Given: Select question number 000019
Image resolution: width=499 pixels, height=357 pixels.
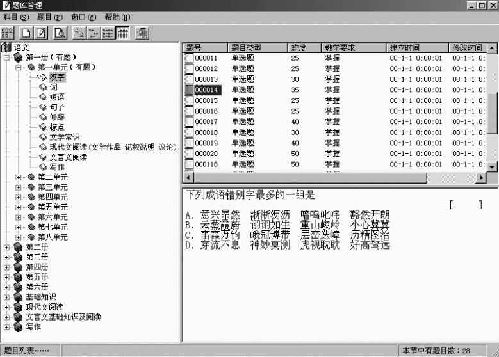Looking at the screenshot, I should [206, 143].
